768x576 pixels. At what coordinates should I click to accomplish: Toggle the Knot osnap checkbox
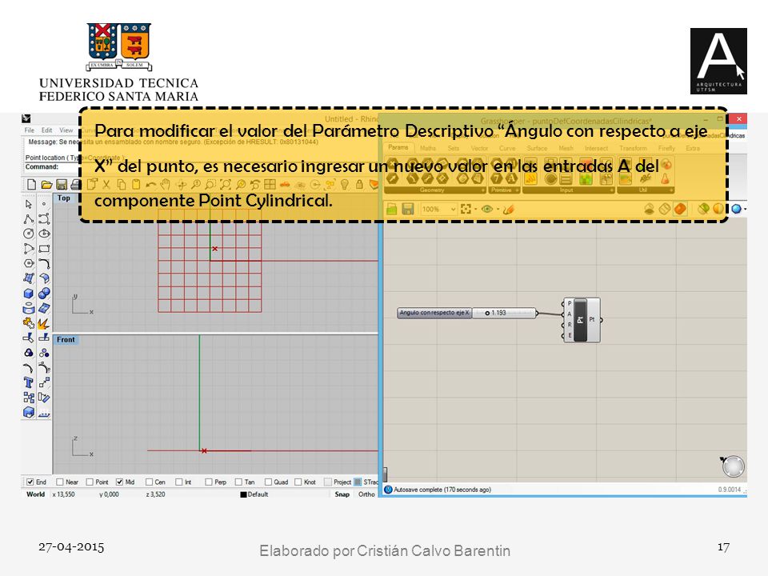point(298,482)
